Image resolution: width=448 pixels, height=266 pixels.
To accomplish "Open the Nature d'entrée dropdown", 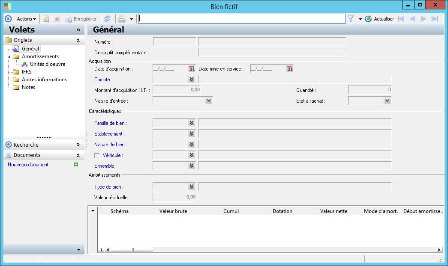I will [209, 100].
